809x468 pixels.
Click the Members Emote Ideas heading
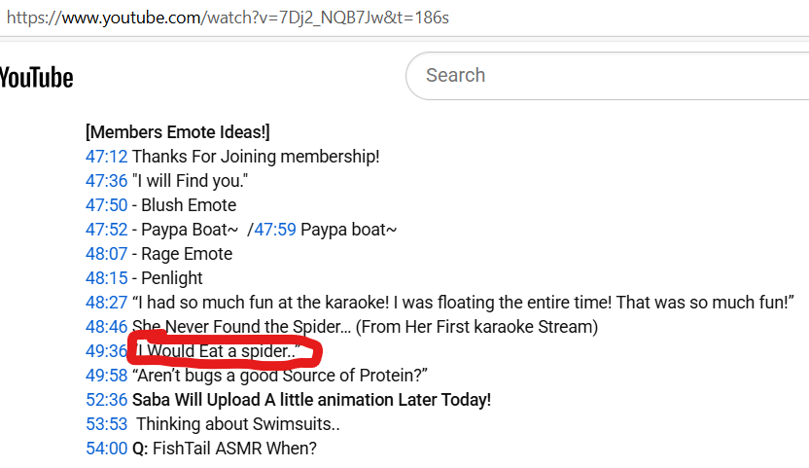(178, 131)
